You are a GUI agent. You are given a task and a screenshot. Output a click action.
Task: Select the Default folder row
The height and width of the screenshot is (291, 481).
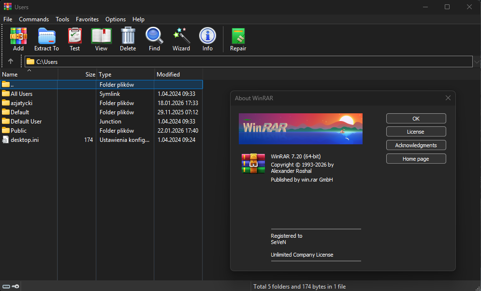(x=101, y=112)
